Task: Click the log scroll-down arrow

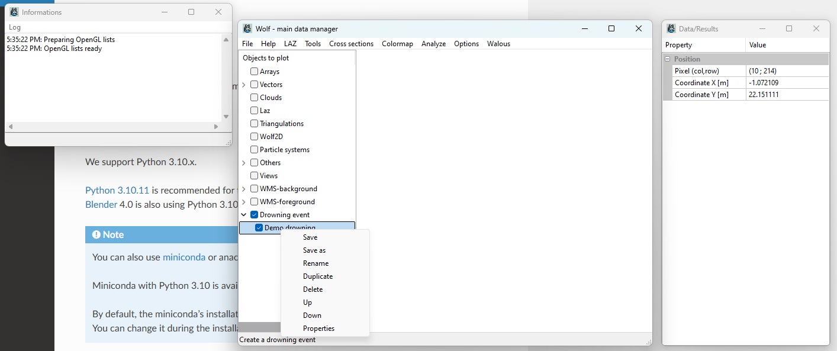Action: pyautogui.click(x=226, y=117)
